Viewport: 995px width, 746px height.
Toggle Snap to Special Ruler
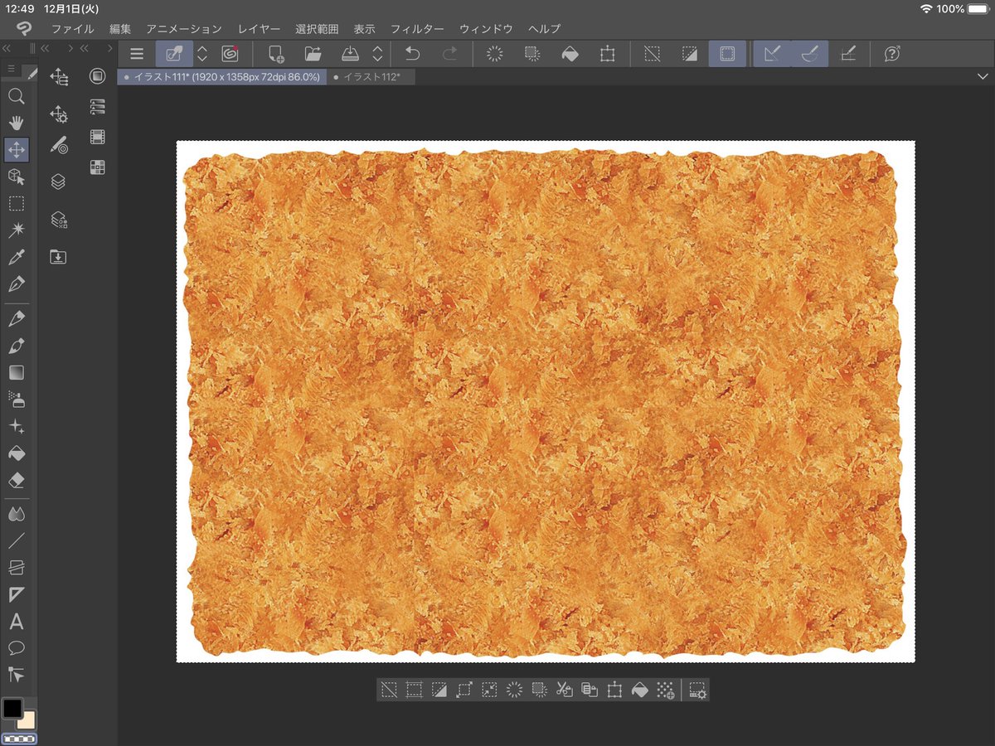coord(810,55)
